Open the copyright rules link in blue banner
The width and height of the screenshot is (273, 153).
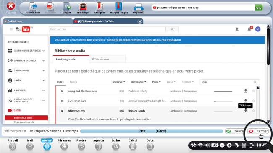click(144, 40)
